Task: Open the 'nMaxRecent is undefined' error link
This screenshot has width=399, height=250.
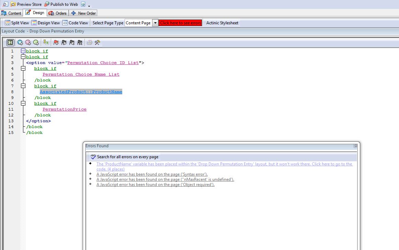Action: click(x=165, y=179)
